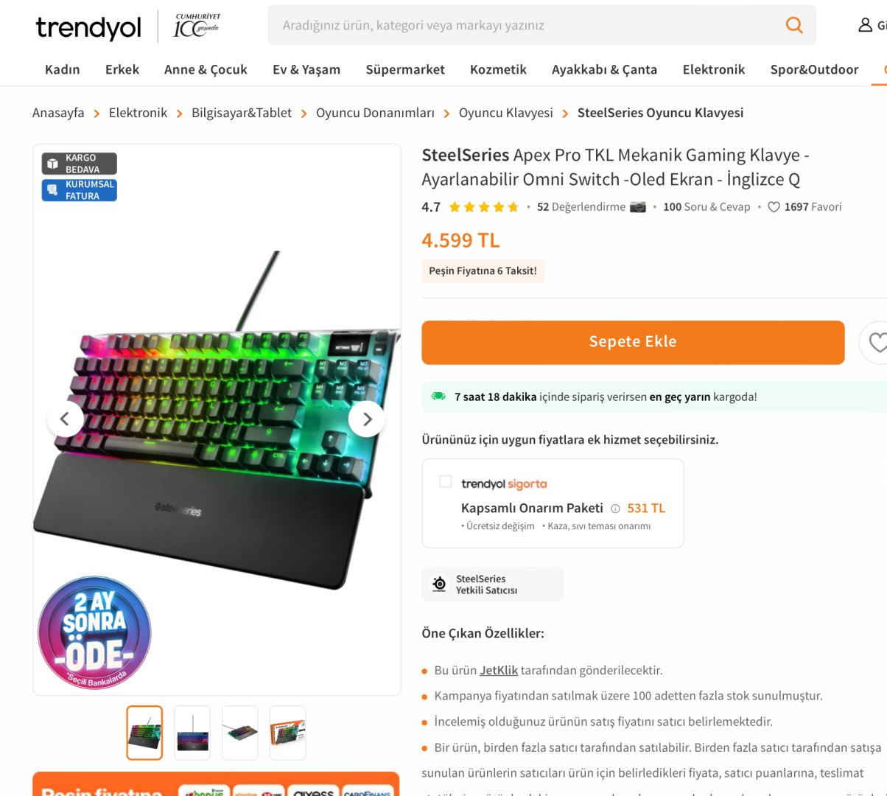Screen dimensions: 887x796
Task: Click info icon next to Kapsamlı Onarım Paketi
Action: click(615, 508)
